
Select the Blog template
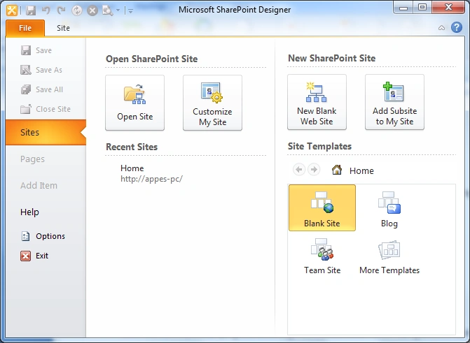coord(389,208)
